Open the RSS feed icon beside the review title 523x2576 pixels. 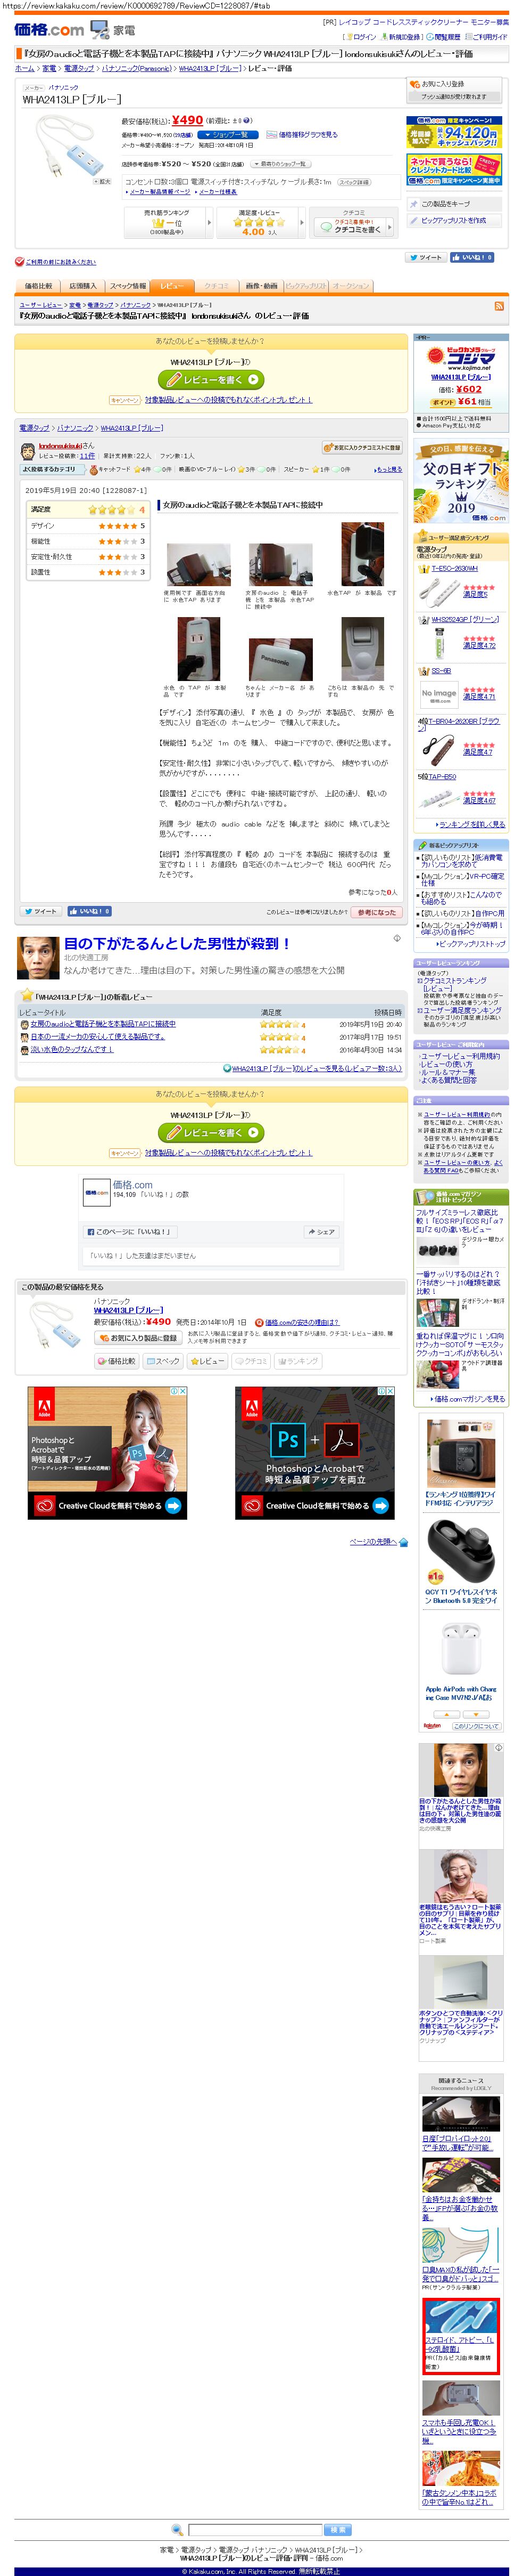(x=499, y=306)
